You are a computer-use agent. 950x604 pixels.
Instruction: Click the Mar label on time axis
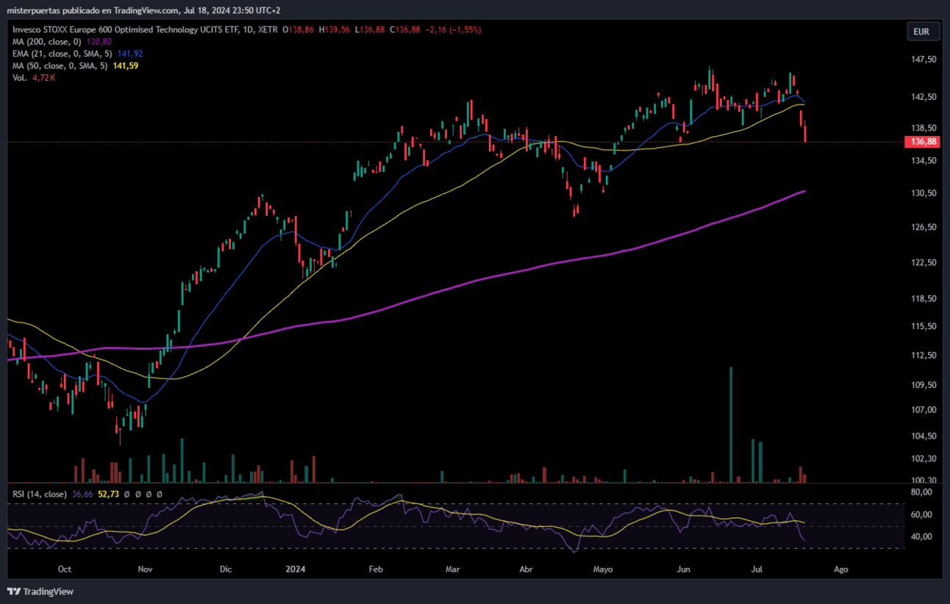(x=453, y=569)
